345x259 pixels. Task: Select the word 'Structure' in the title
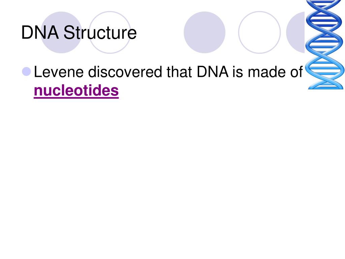pos(100,33)
